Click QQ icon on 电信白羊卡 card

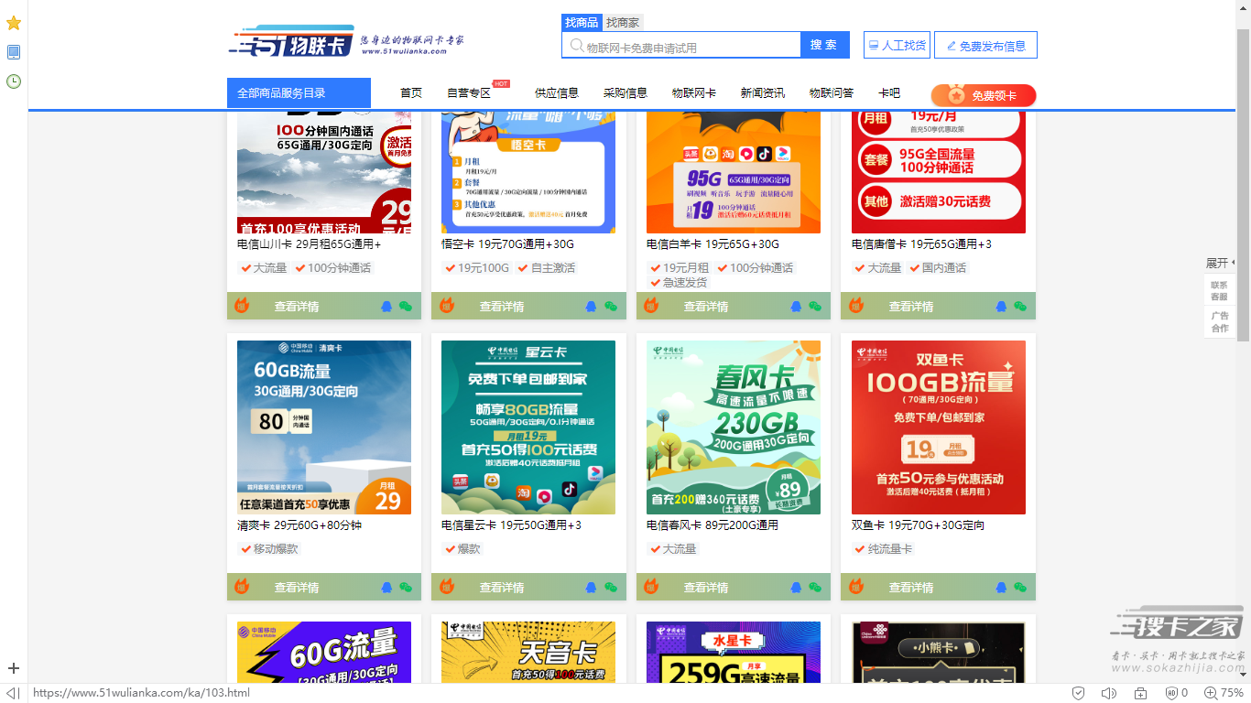pos(796,307)
